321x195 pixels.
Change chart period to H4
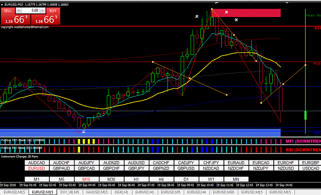point(161,179)
